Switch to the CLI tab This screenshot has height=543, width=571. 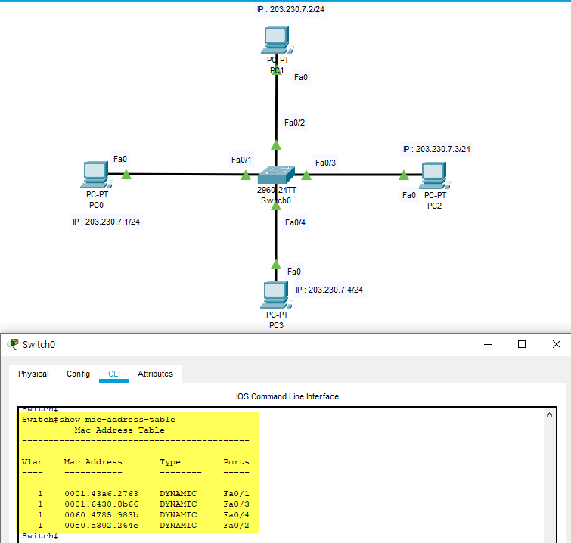114,374
